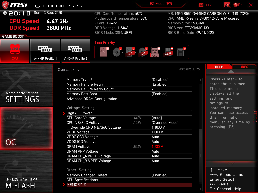Image resolution: width=258 pixels, height=193 pixels.
Task: Select the optical disc boot device icon
Action: (x=117, y=52)
